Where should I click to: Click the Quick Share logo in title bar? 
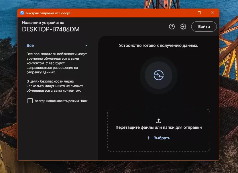(22, 13)
